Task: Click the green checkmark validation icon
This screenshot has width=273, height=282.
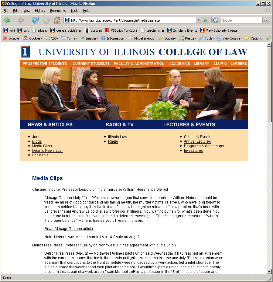Action: click(268, 38)
